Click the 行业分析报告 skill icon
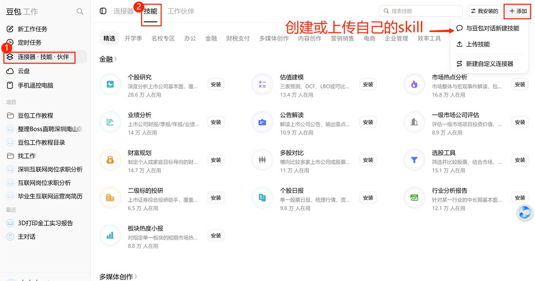 [414, 198]
